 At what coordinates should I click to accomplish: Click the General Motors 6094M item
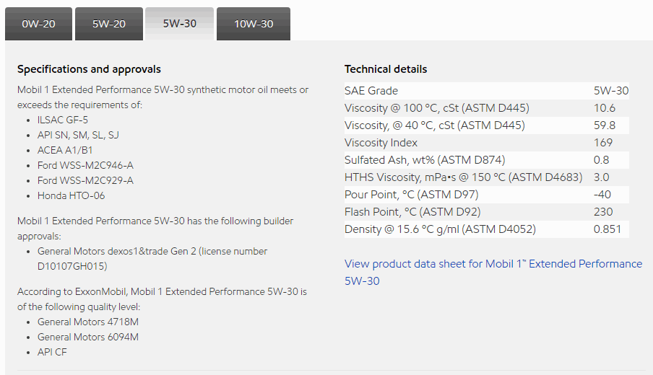[88, 337]
